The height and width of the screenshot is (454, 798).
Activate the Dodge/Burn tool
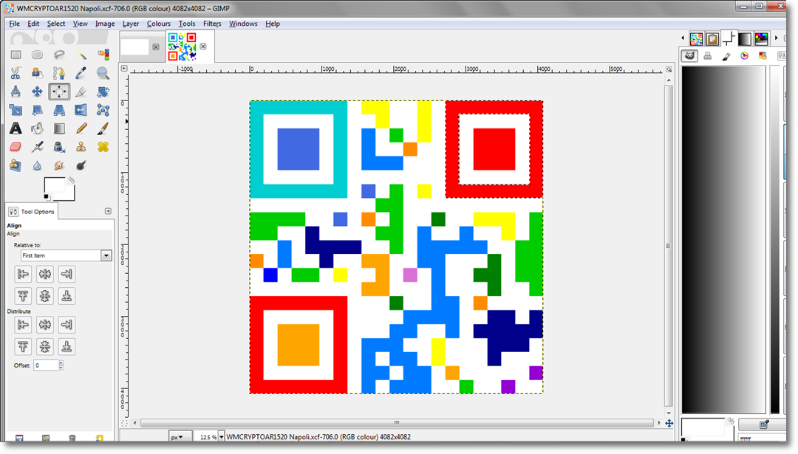pyautogui.click(x=81, y=165)
